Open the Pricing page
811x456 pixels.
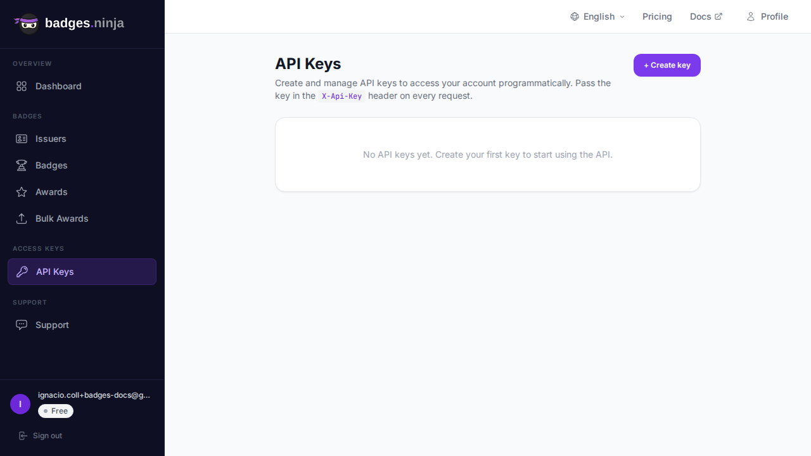click(x=657, y=16)
